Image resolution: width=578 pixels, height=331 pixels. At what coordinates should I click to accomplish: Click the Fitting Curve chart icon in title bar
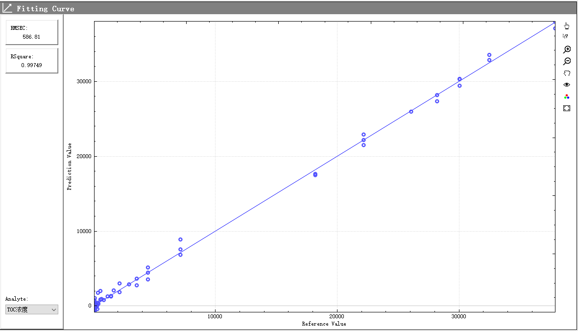pos(7,8)
